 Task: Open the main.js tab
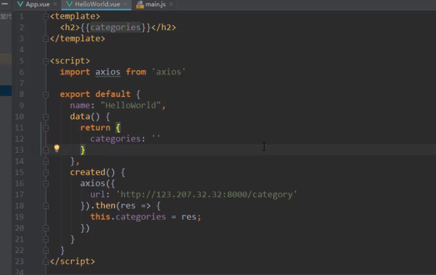155,4
